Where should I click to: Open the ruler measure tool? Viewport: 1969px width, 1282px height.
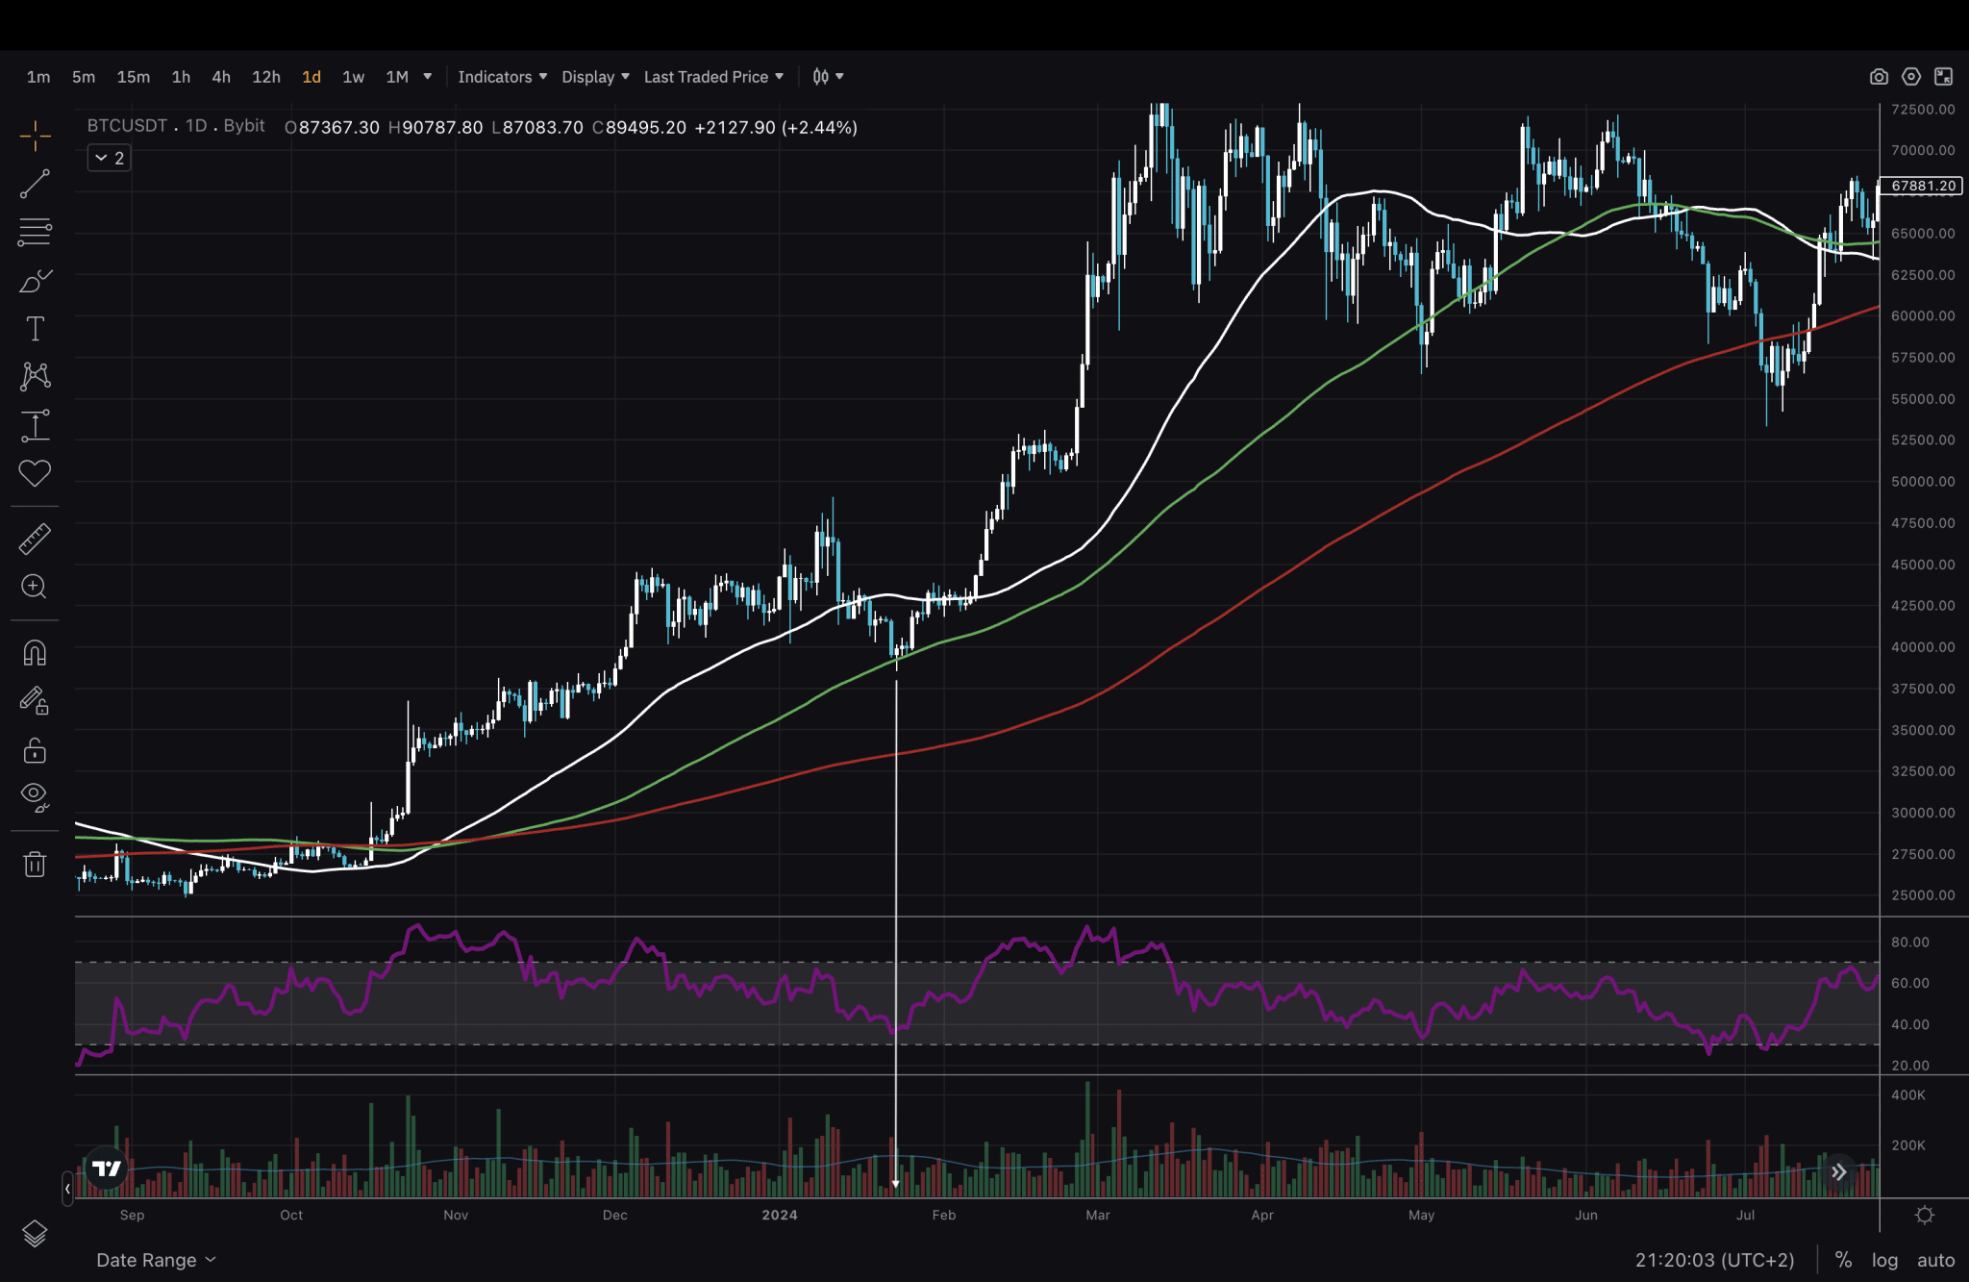(x=35, y=539)
